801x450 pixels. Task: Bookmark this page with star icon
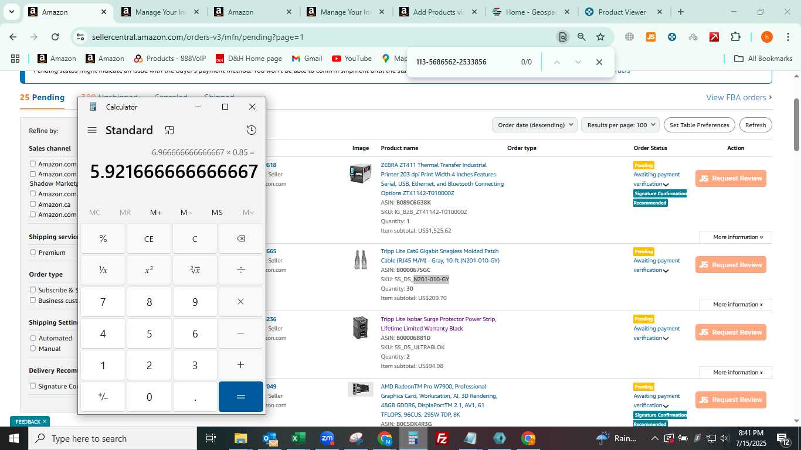pyautogui.click(x=600, y=37)
